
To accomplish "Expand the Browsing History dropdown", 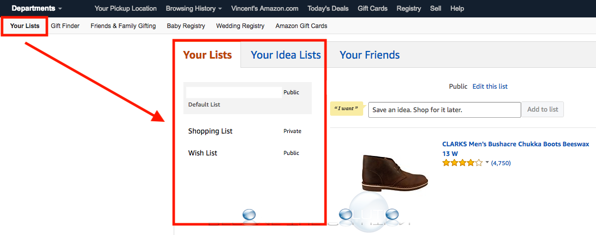I will pyautogui.click(x=194, y=8).
